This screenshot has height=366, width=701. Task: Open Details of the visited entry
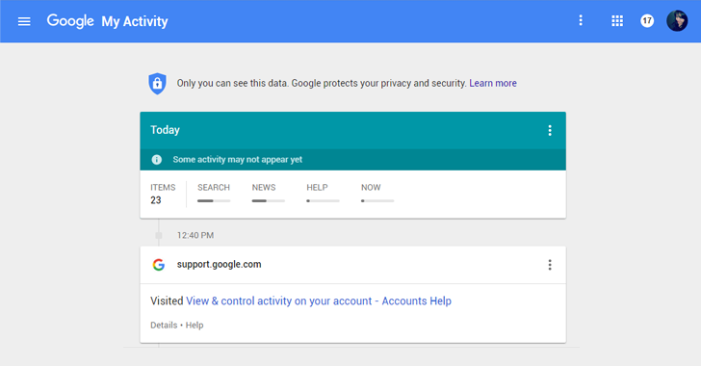164,326
